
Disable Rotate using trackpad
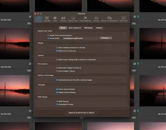coord(57,92)
